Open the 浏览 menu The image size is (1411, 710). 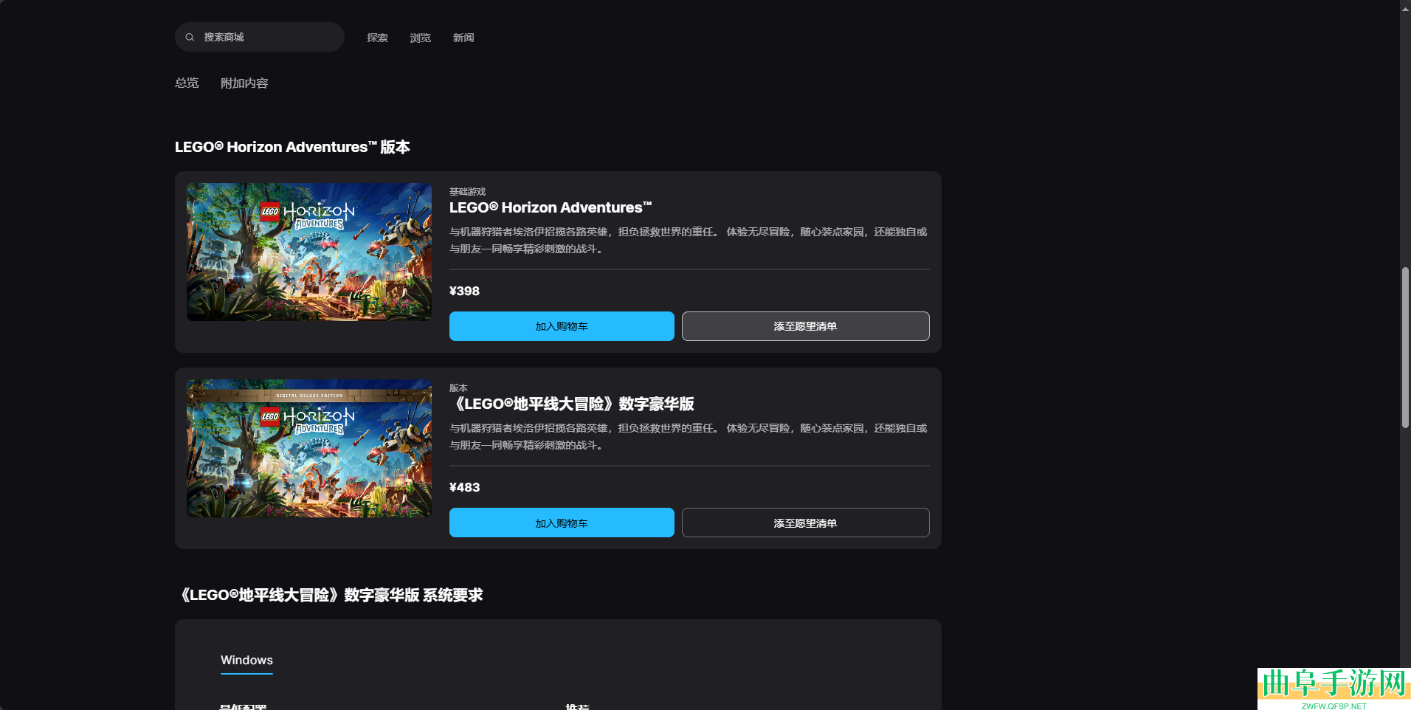coord(420,38)
